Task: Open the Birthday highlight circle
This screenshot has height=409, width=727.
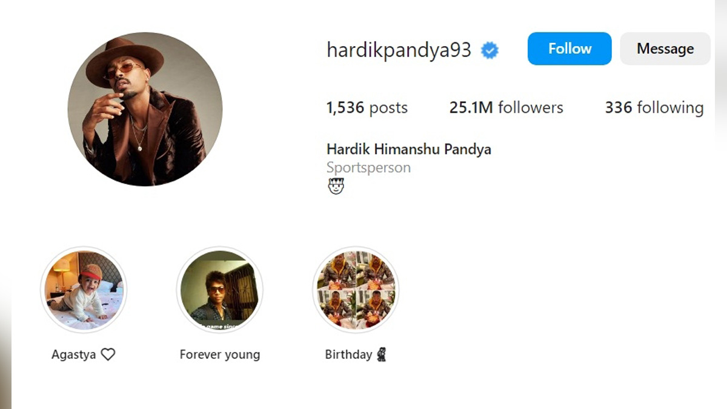Action: point(356,290)
